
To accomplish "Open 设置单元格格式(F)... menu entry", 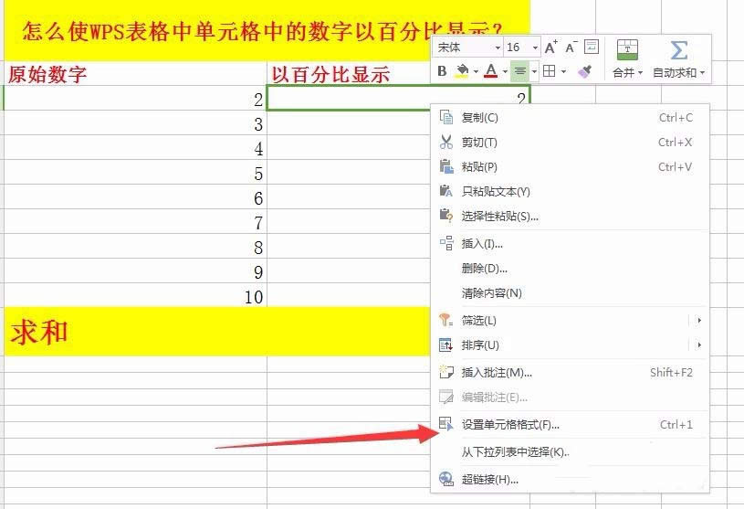I will (570, 425).
